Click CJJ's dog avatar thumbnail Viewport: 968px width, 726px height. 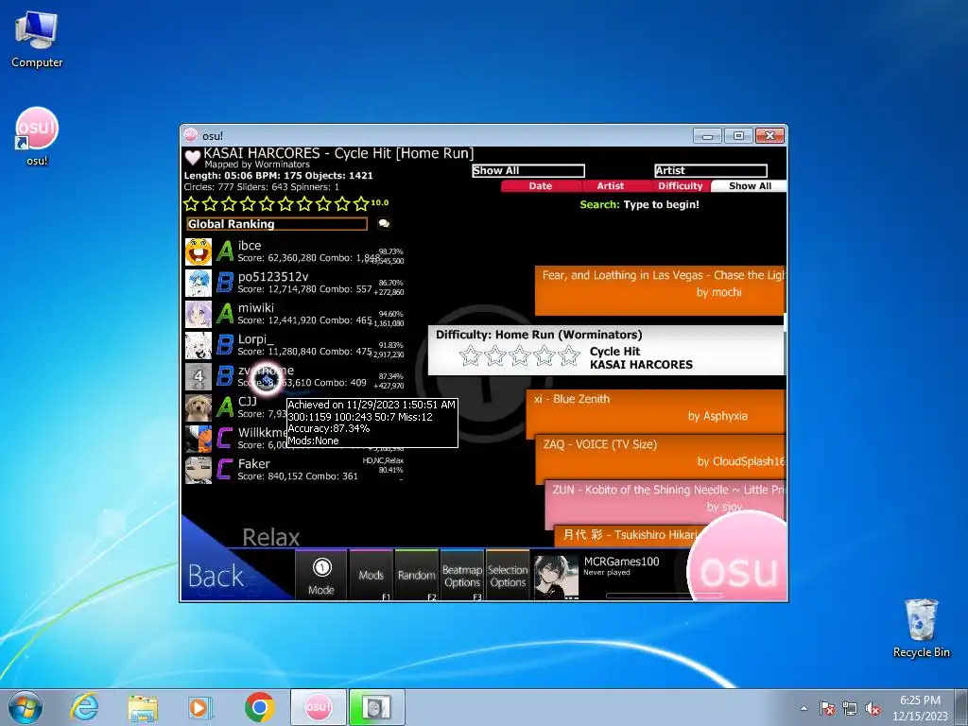(199, 407)
